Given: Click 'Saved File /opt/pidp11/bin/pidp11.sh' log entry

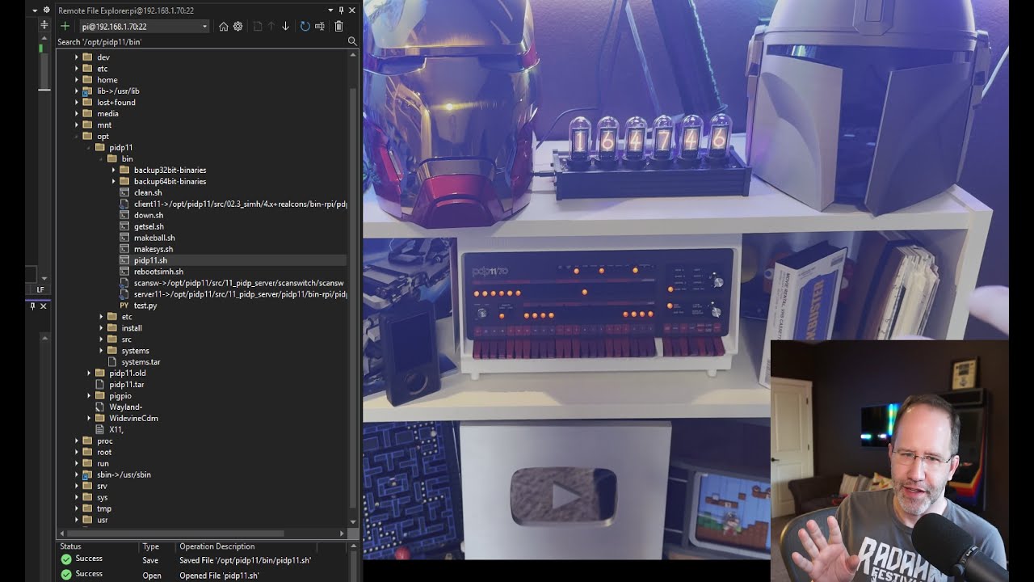Looking at the screenshot, I should (x=245, y=560).
